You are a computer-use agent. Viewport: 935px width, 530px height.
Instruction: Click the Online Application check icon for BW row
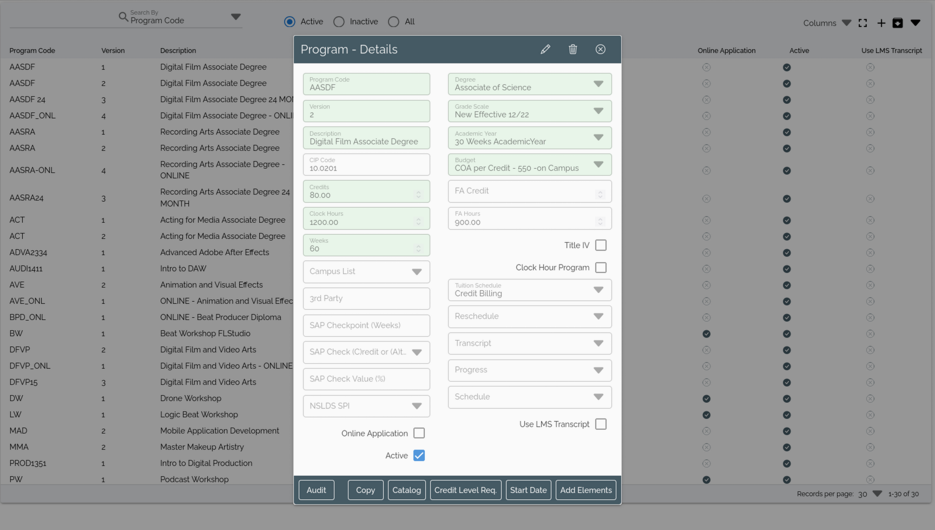pyautogui.click(x=706, y=334)
